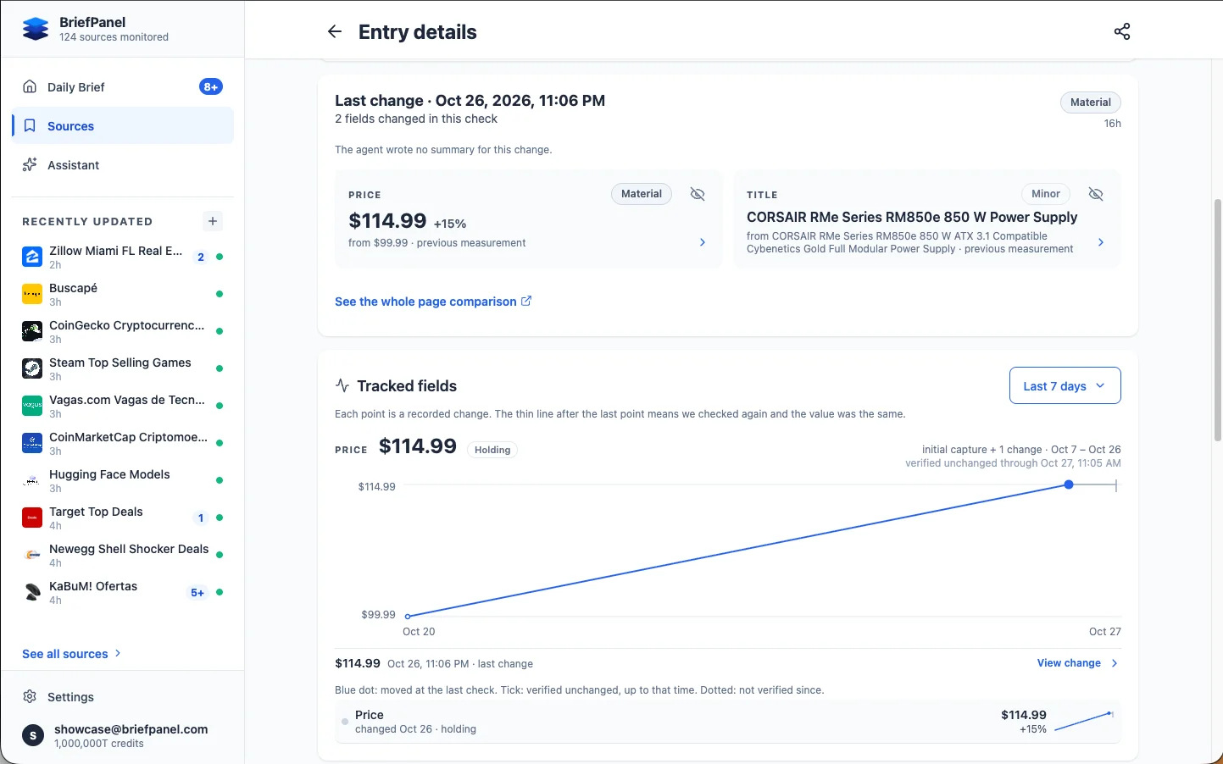Viewport: 1223px width, 764px height.
Task: Expand the Price card chevron
Action: (702, 242)
